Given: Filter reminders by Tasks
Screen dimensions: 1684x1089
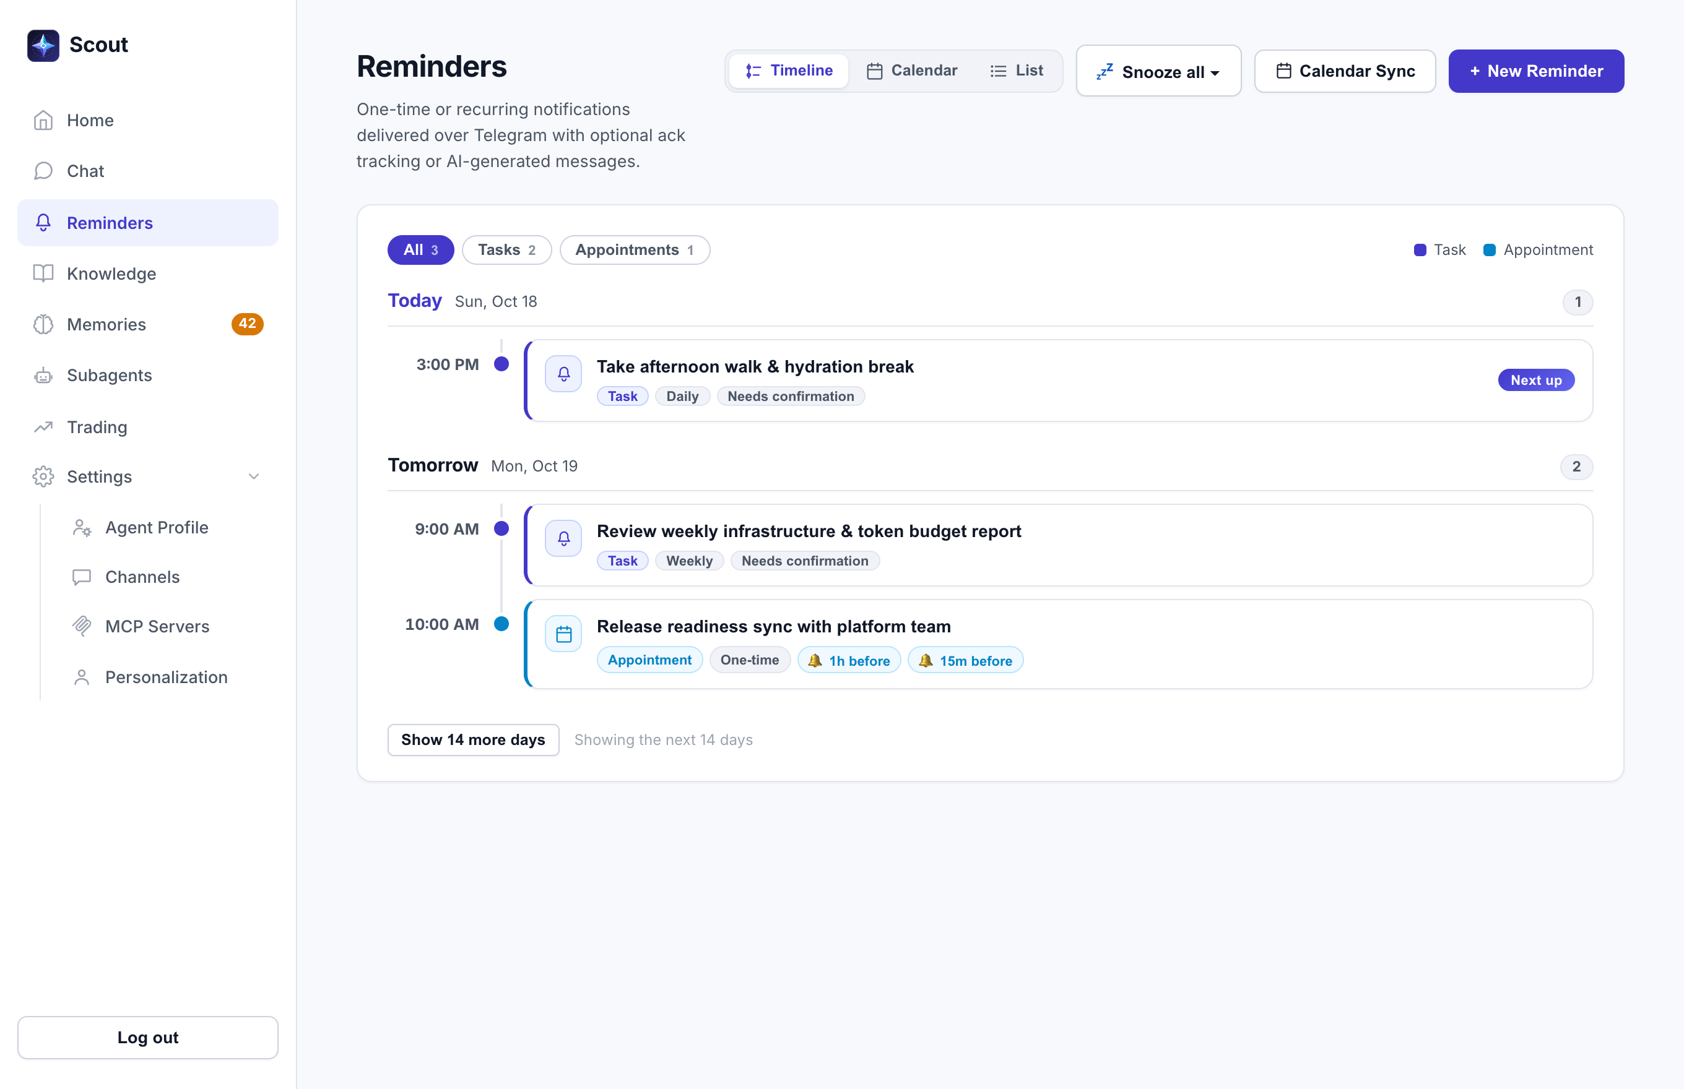Looking at the screenshot, I should coord(506,249).
